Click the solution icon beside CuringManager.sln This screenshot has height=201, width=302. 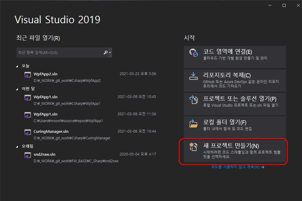pyautogui.click(x=27, y=133)
